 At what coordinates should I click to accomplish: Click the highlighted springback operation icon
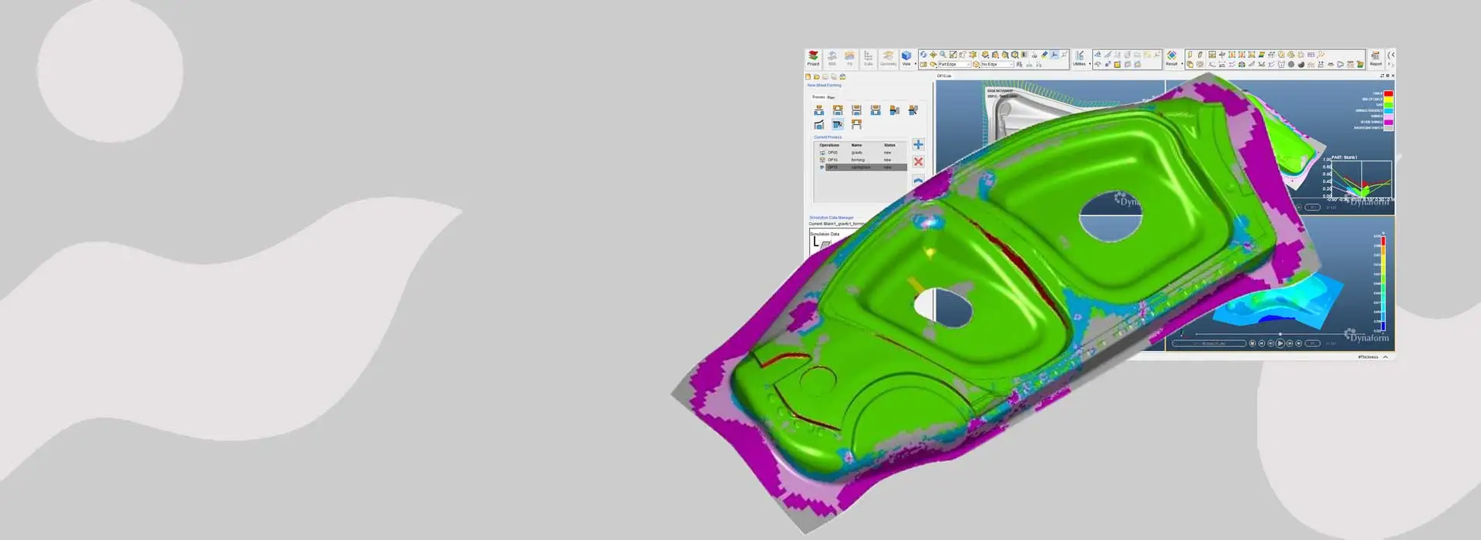click(x=838, y=124)
